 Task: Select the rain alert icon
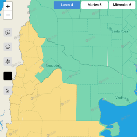[8, 47]
